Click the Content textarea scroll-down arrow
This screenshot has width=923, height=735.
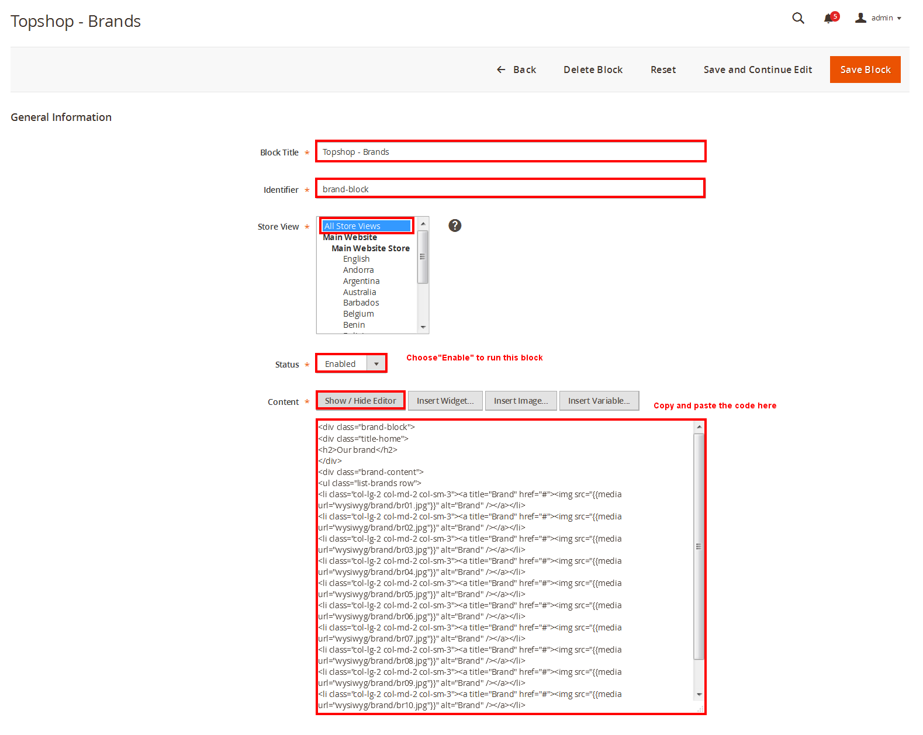pyautogui.click(x=699, y=694)
